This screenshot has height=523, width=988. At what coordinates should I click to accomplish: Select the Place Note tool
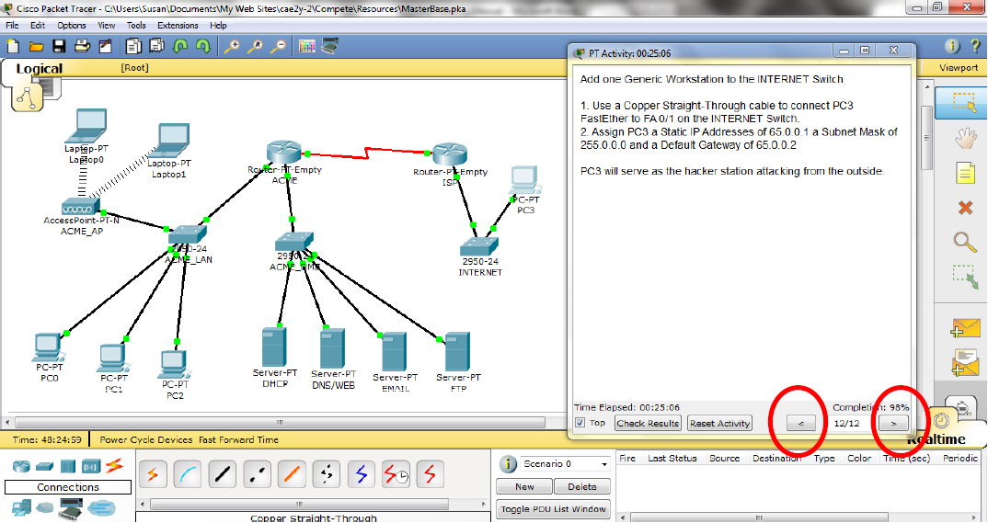[965, 172]
